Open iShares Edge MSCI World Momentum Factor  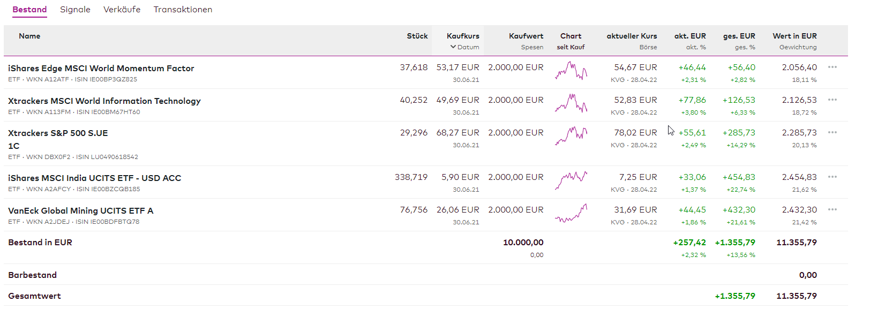point(101,69)
